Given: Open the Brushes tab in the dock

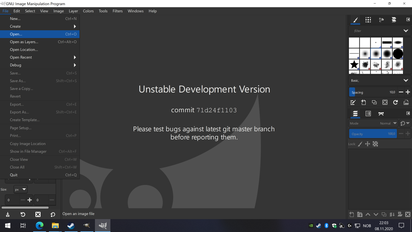Looking at the screenshot, I should 355,20.
